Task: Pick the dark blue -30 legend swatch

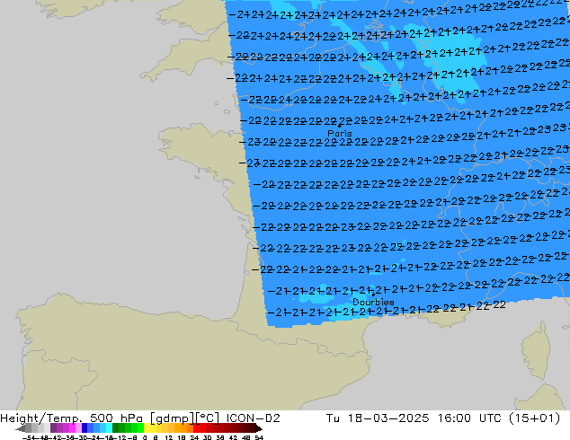Action: pyautogui.click(x=85, y=428)
